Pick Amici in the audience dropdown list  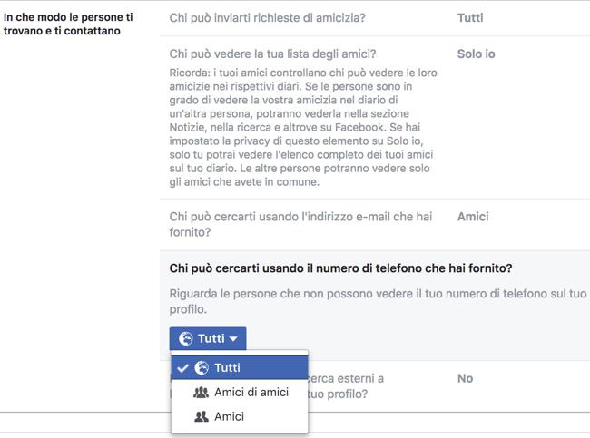coord(229,417)
